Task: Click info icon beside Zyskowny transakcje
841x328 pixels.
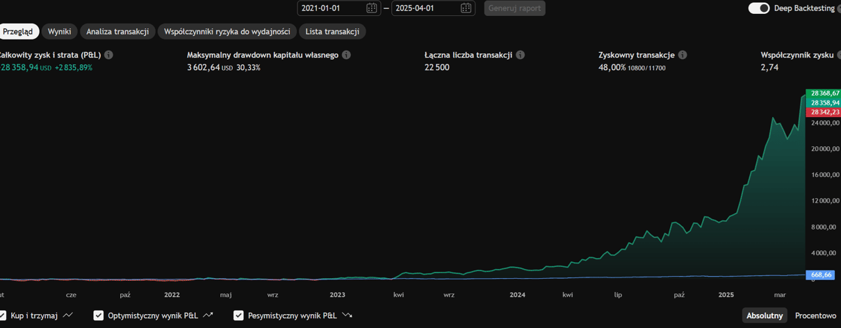Action: pos(683,55)
